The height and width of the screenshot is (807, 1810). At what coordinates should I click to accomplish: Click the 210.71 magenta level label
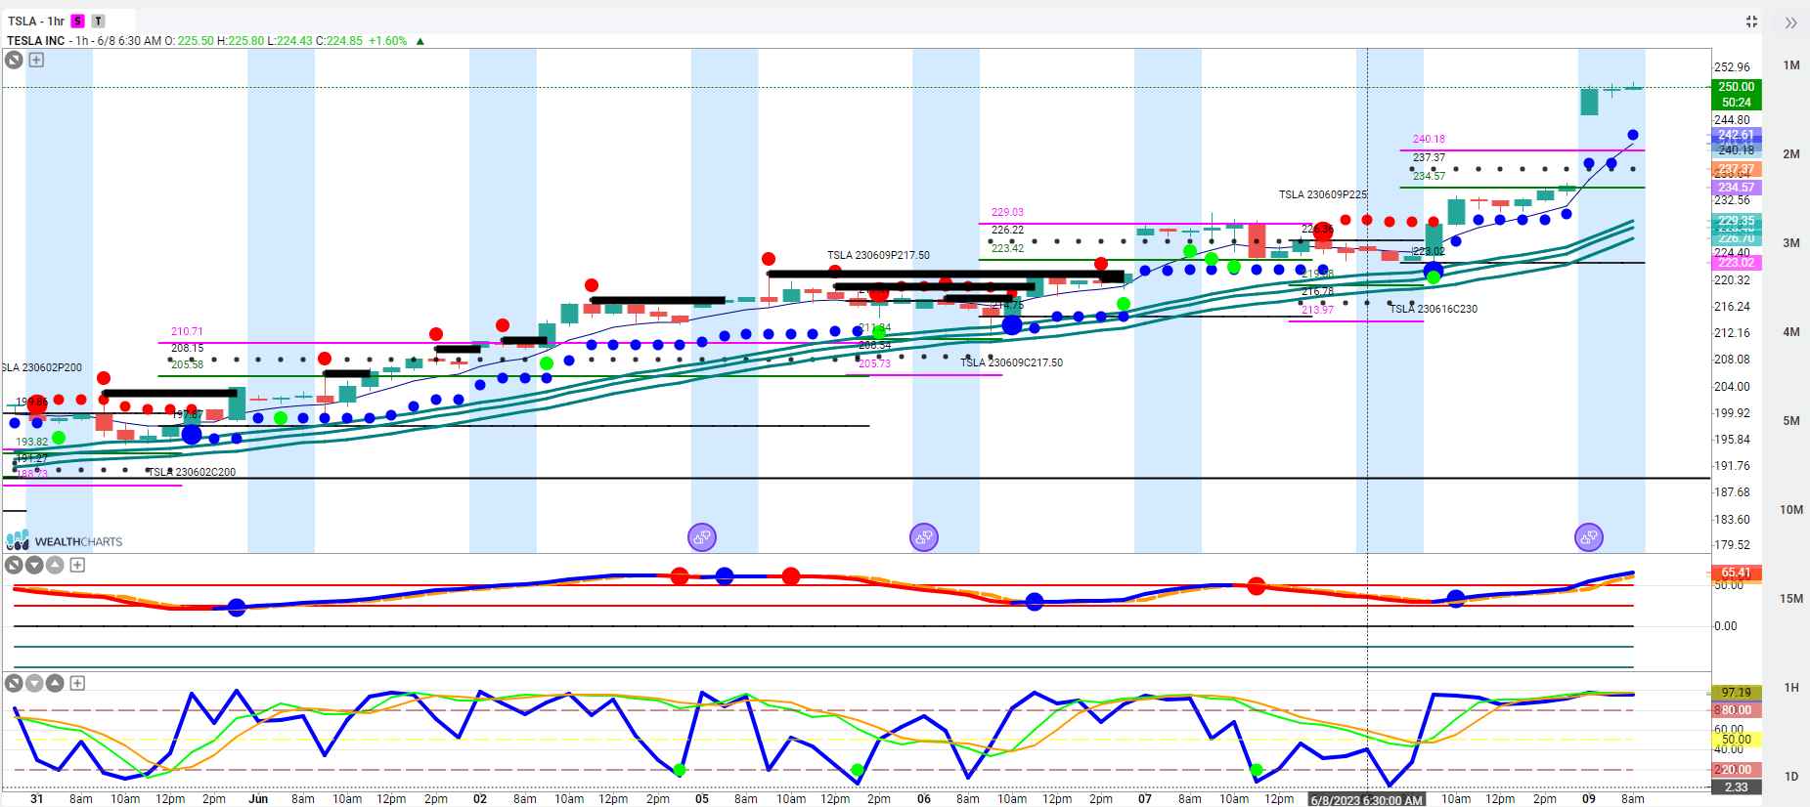coord(187,332)
